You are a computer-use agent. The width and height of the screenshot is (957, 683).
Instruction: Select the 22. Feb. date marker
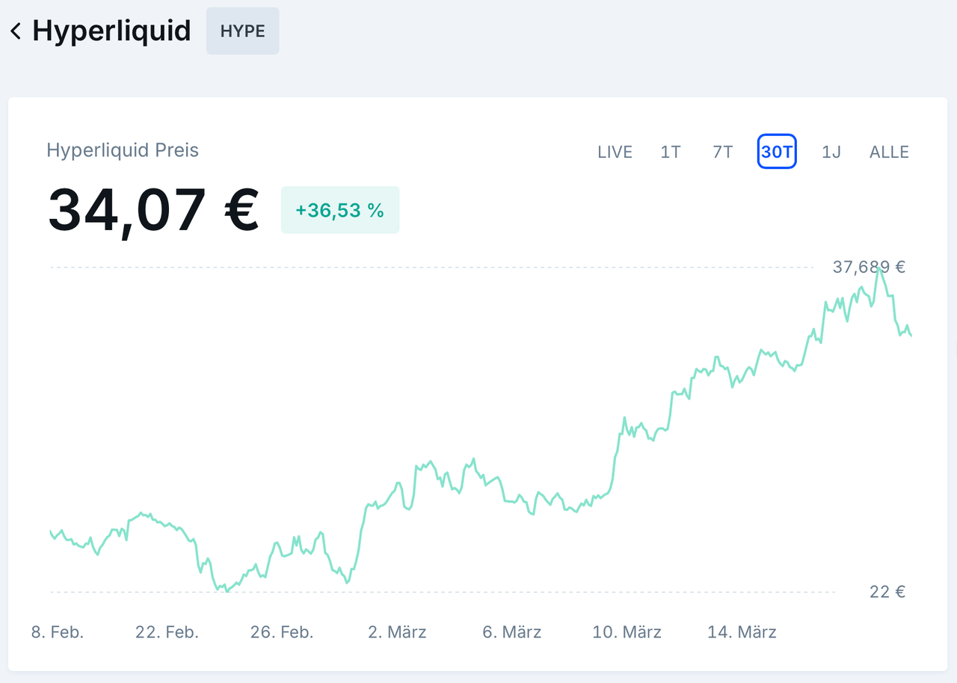tap(166, 631)
